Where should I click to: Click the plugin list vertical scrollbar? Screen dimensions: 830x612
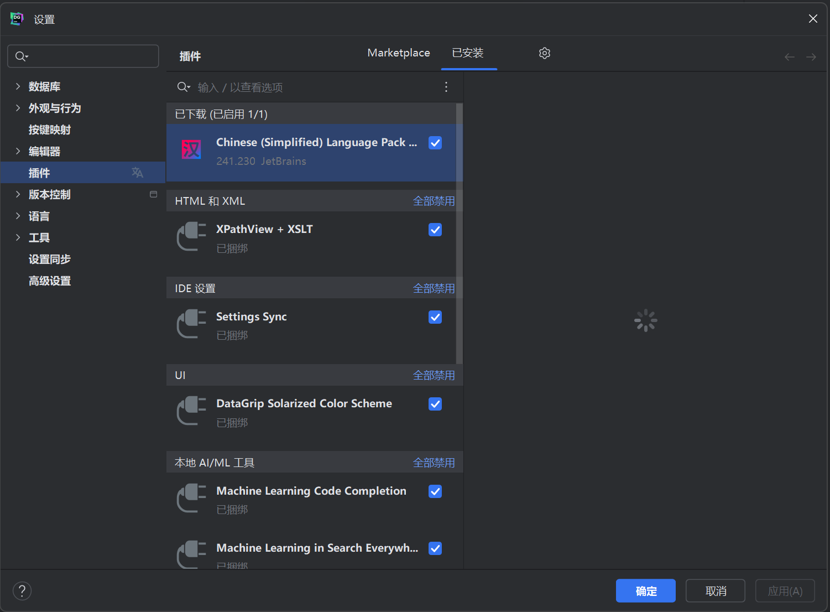coord(459,232)
